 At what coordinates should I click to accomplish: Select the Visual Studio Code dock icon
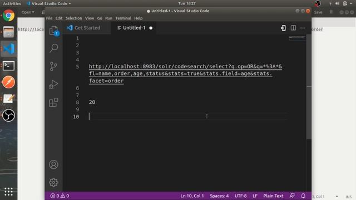click(x=9, y=49)
